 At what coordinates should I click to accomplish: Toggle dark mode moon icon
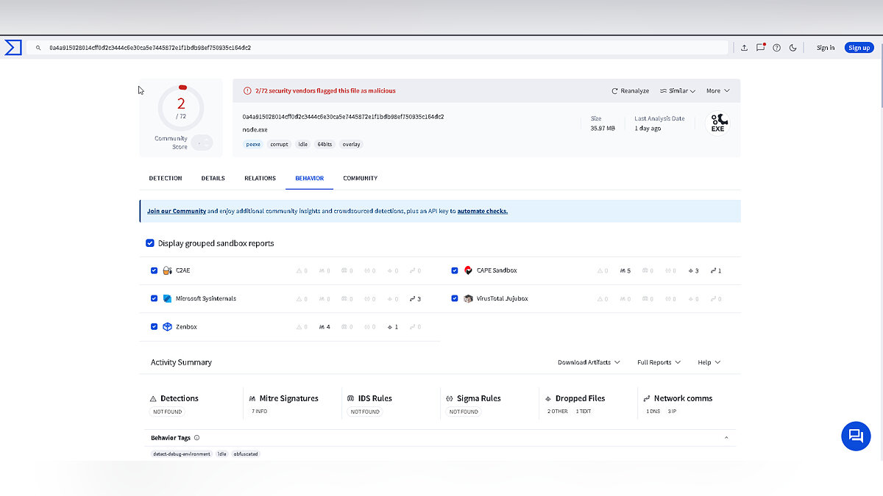(x=792, y=48)
